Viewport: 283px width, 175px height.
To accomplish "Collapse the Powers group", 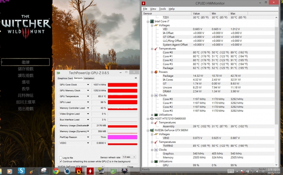I will (152, 72).
